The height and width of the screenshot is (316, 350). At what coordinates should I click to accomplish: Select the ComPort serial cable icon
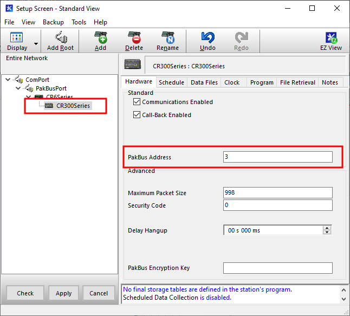click(x=19, y=79)
